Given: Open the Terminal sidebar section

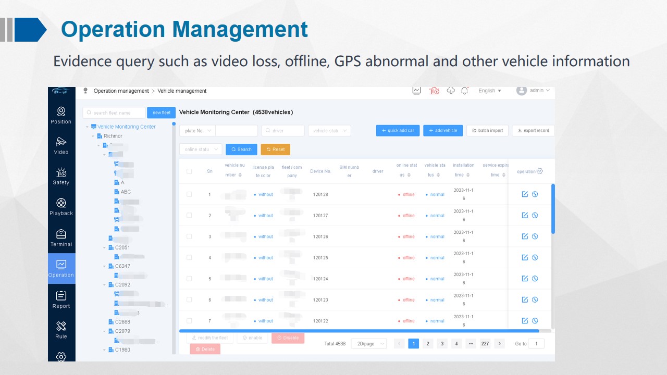Looking at the screenshot, I should pos(61,238).
